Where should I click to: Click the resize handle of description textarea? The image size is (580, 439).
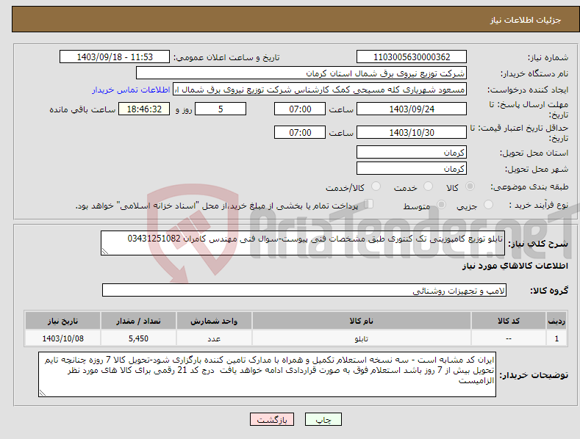tap(105, 251)
